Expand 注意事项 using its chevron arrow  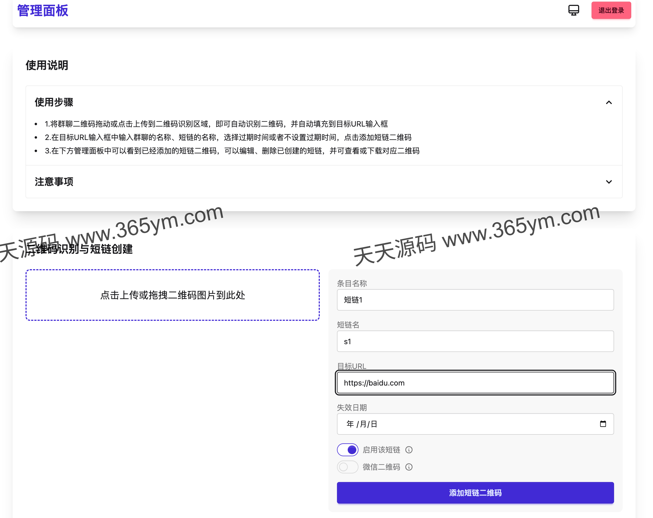tap(608, 182)
